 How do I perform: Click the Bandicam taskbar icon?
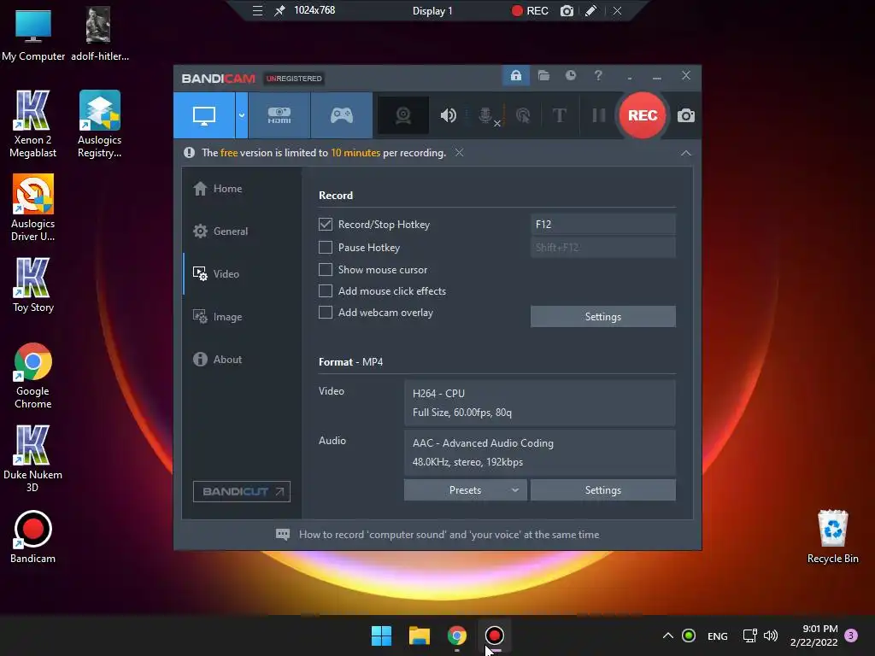495,635
